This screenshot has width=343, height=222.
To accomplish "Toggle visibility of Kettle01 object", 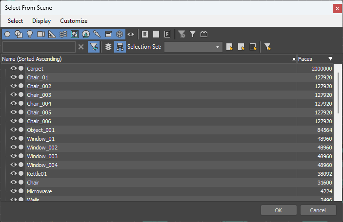I will (13, 174).
